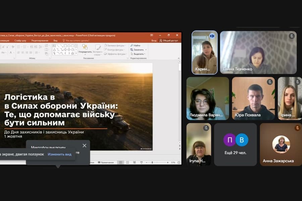The width and height of the screenshot is (302, 201).
Task: Open Экспресс-стили quick styles dropdown
Action: (97, 50)
